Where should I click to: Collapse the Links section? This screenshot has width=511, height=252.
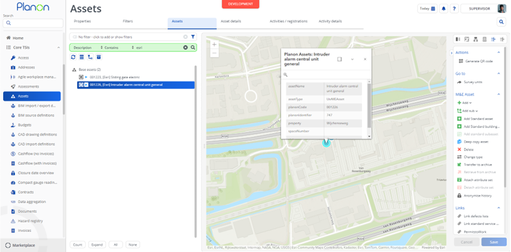[498, 208]
